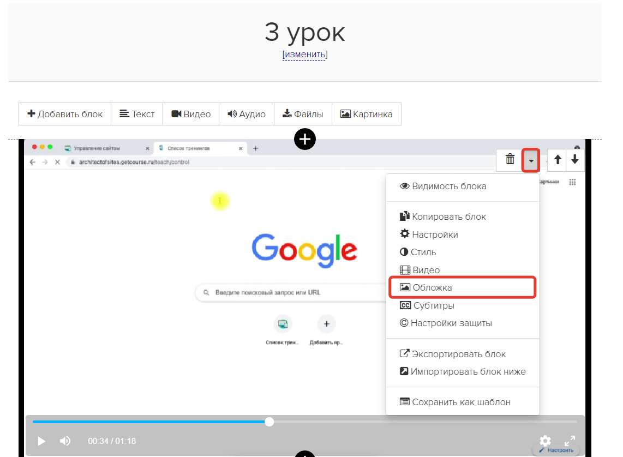
Task: Choose Экспортировать блок
Action: coord(463,354)
